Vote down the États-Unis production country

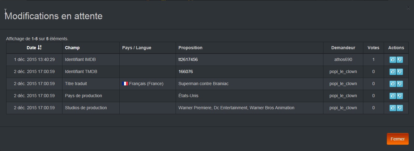point(400,96)
